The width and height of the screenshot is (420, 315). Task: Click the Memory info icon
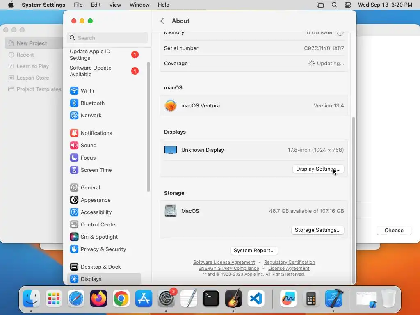click(x=340, y=33)
